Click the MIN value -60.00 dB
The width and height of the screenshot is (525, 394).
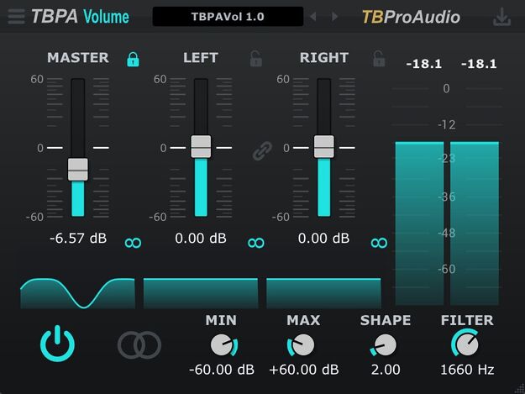coord(222,370)
